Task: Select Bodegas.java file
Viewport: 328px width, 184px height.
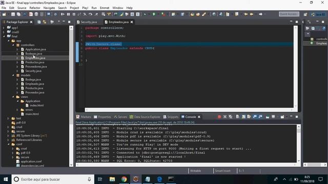Action: [34, 54]
